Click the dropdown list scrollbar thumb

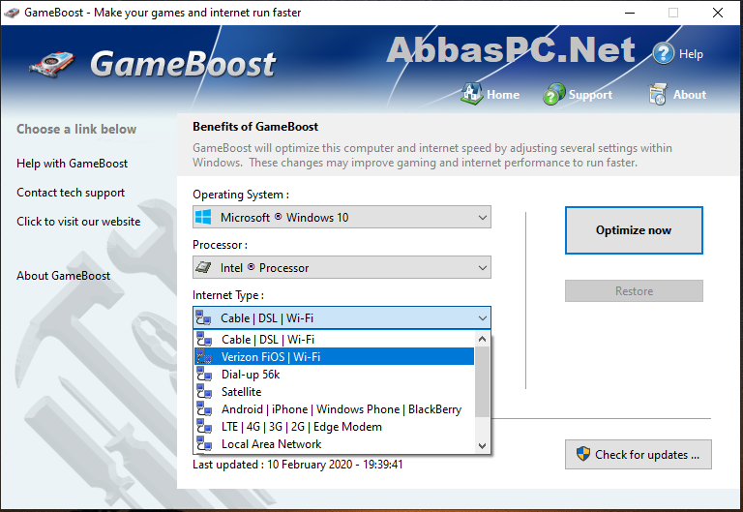point(483,381)
